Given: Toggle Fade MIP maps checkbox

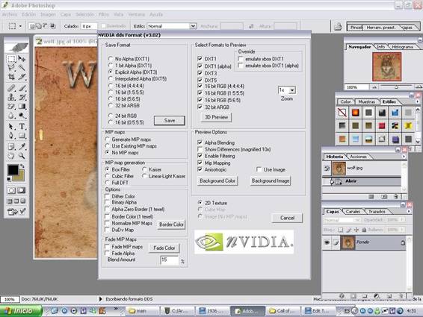Looking at the screenshot, I should (107, 246).
